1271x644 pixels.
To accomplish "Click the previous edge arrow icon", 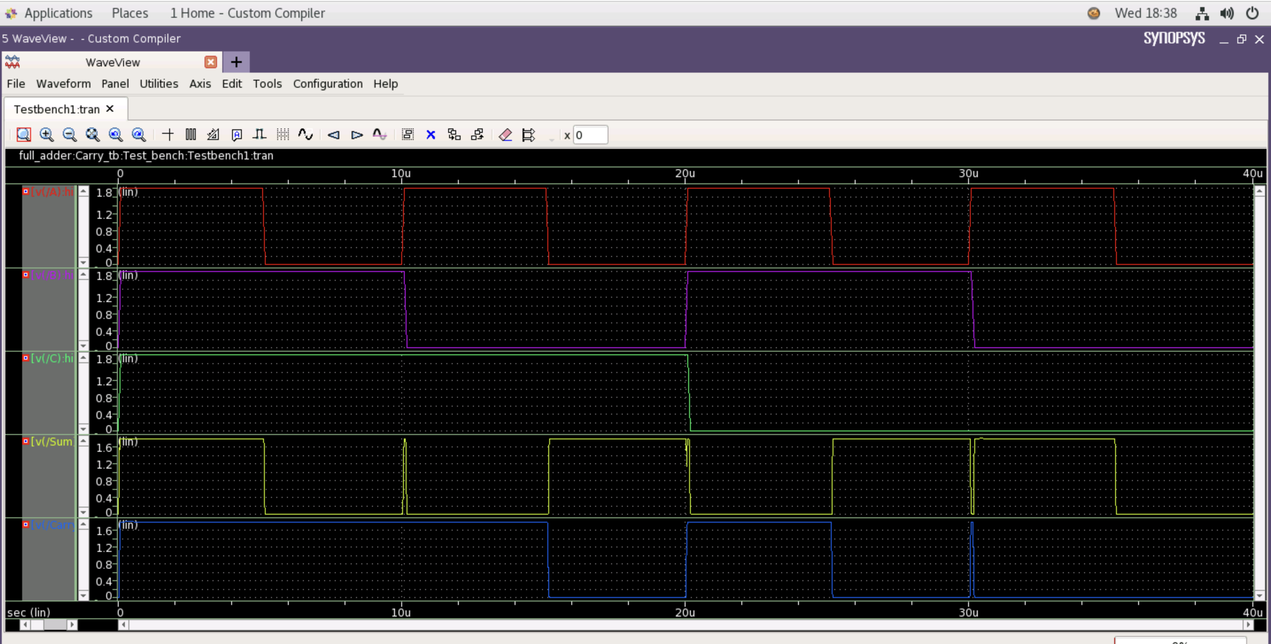I will point(333,134).
